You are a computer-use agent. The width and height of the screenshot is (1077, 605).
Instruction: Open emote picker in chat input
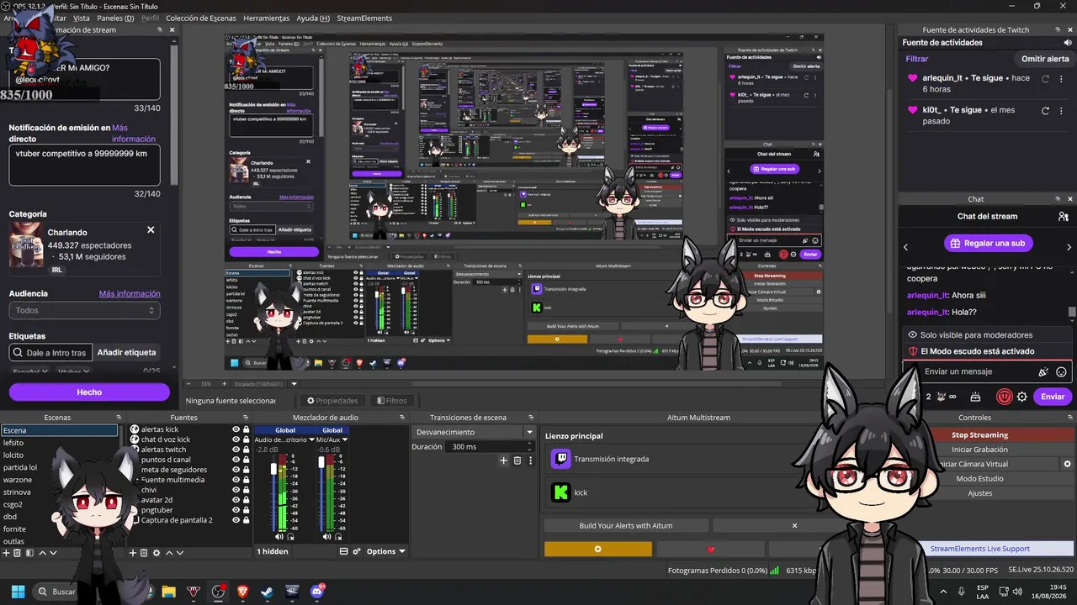click(1061, 371)
